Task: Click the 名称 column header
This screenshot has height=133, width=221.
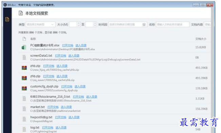Action: 33,39
